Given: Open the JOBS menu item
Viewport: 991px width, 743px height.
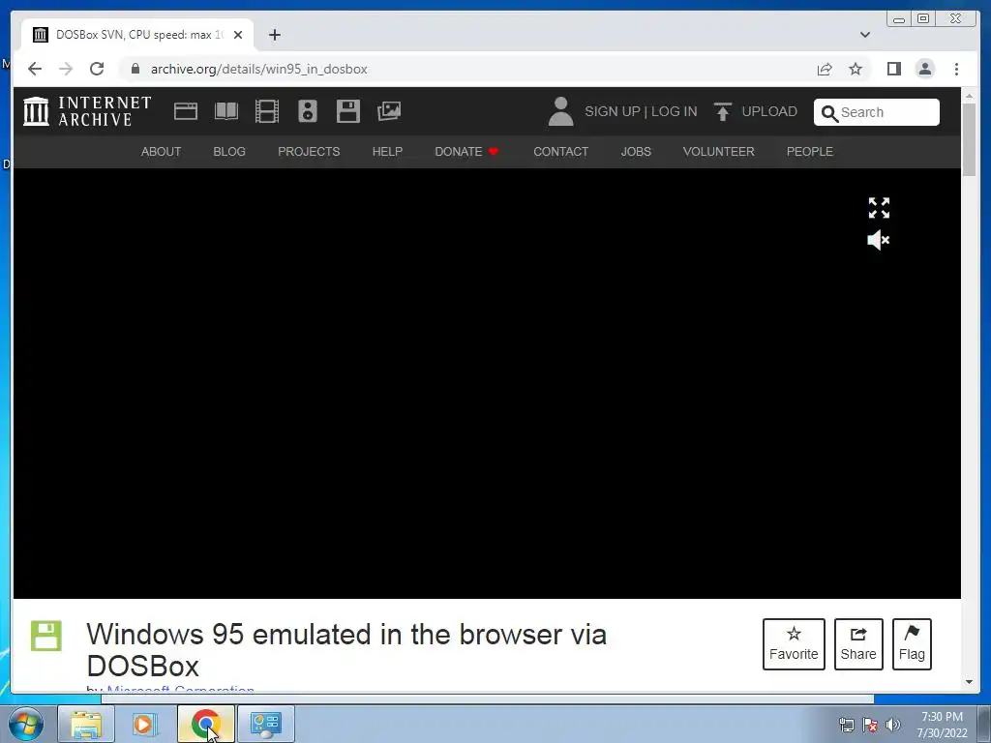Looking at the screenshot, I should (636, 152).
